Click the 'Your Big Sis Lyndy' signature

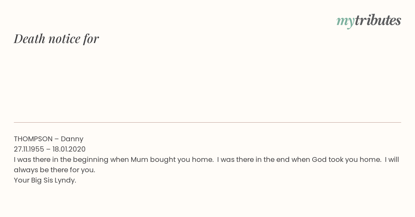click(45, 180)
